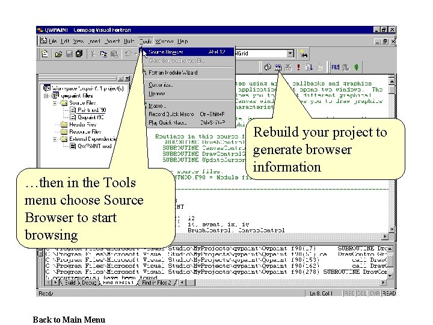This screenshot has width=433, height=325.
Task: Choose Macro in the Tools menu
Action: pyautogui.click(x=189, y=106)
